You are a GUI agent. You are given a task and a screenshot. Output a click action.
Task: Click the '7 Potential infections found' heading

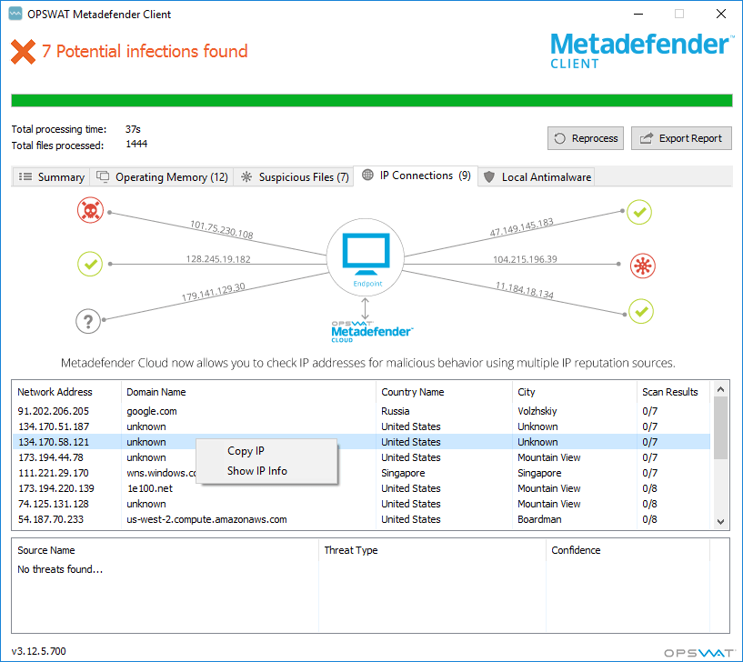145,51
